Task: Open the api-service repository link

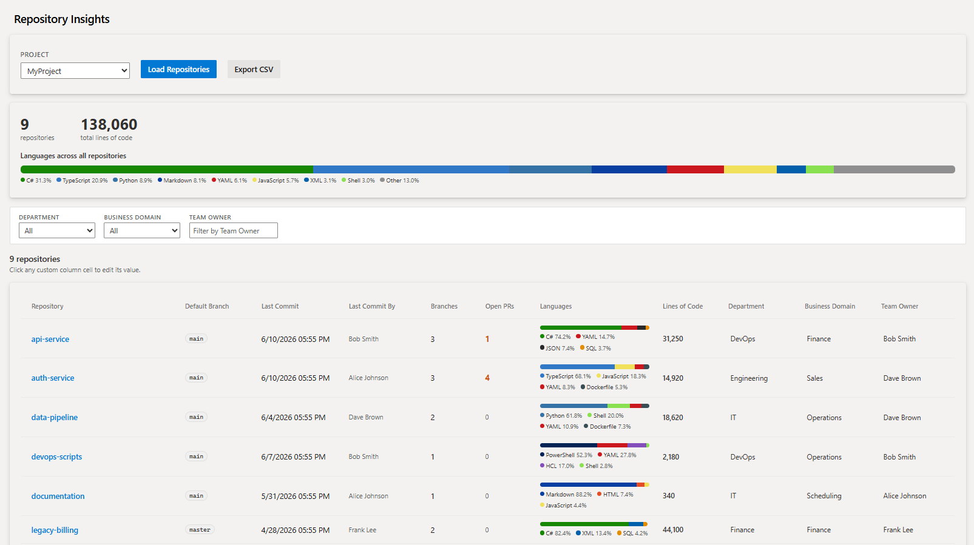Action: tap(50, 339)
